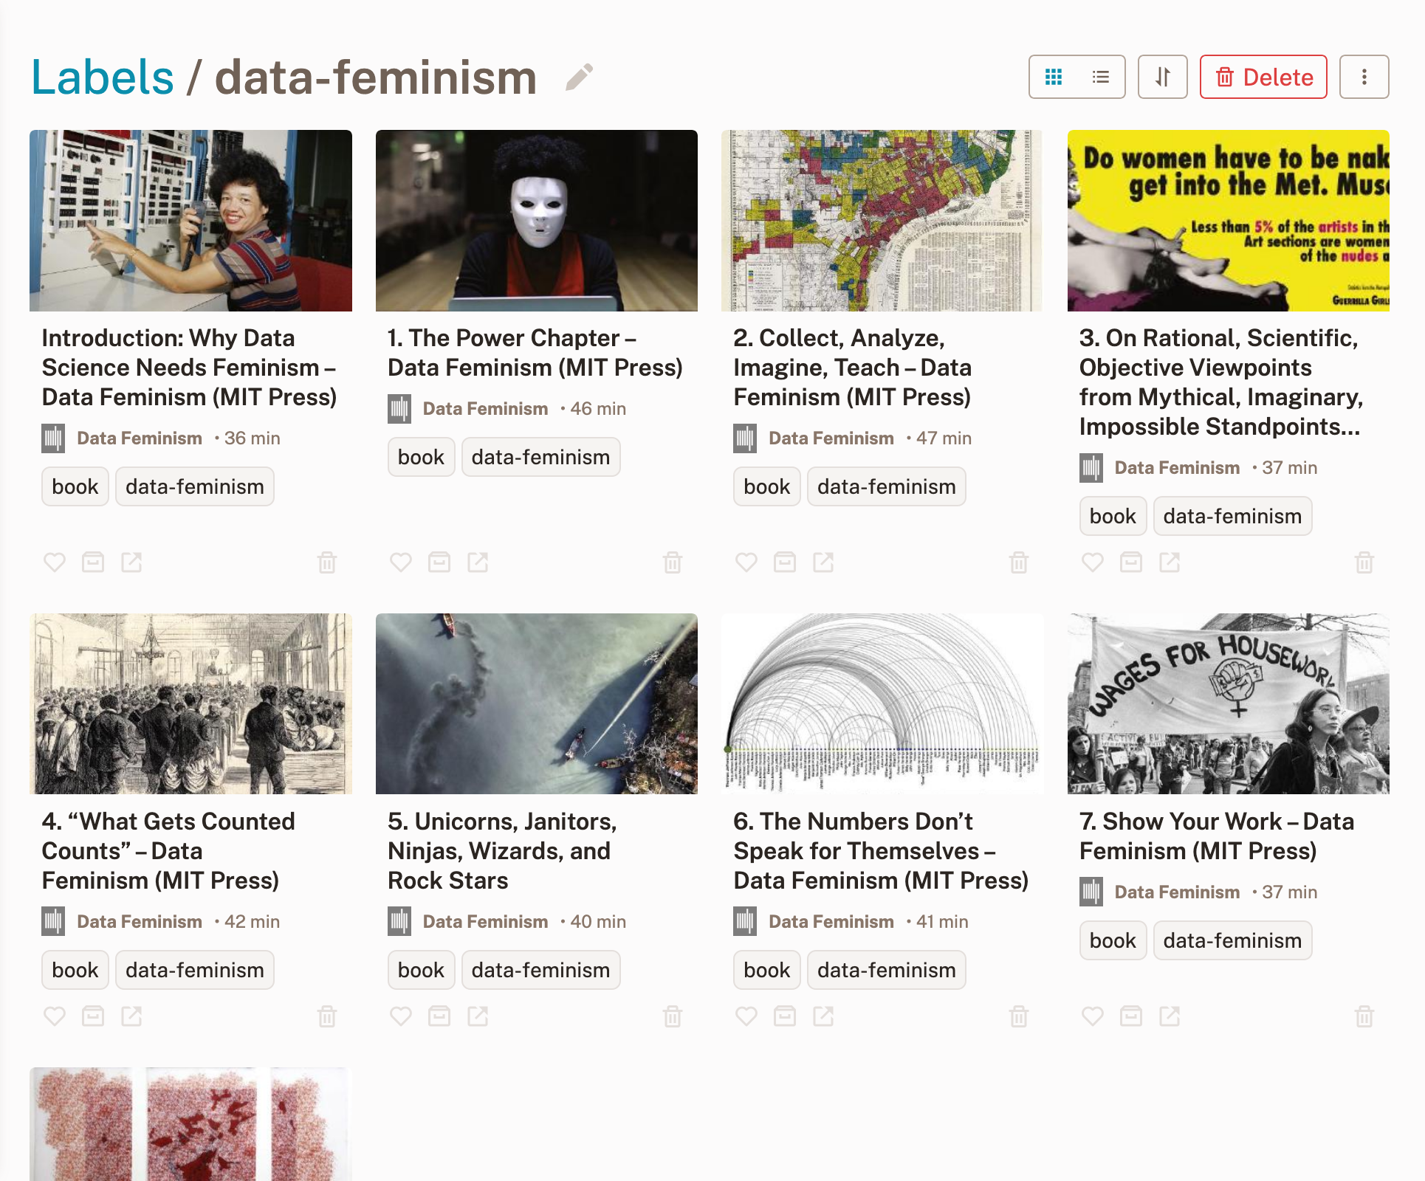Favorite the What Gets Counted Counts article
This screenshot has height=1181, width=1425.
55,1016
